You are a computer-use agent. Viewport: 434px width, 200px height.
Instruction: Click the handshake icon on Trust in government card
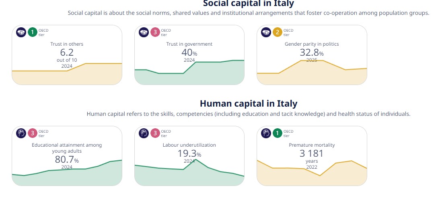point(144,32)
